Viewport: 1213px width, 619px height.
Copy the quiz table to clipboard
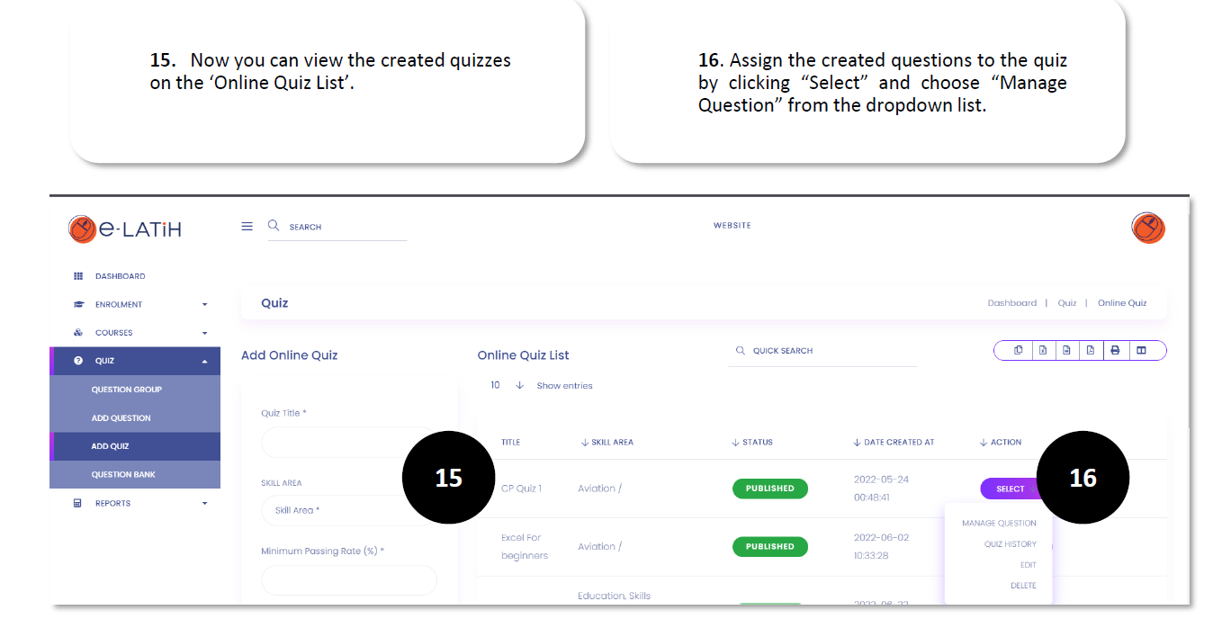[x=1018, y=350]
